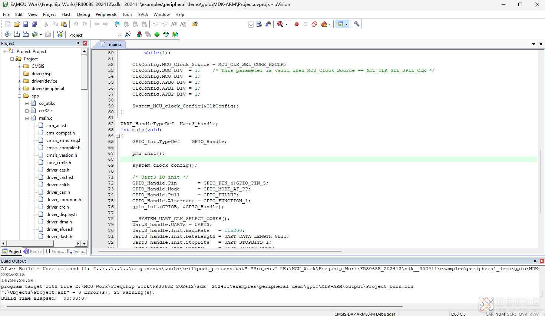Click the Find in Files icon
Image resolution: width=545 pixels, height=316 pixels.
pyautogui.click(x=195, y=24)
